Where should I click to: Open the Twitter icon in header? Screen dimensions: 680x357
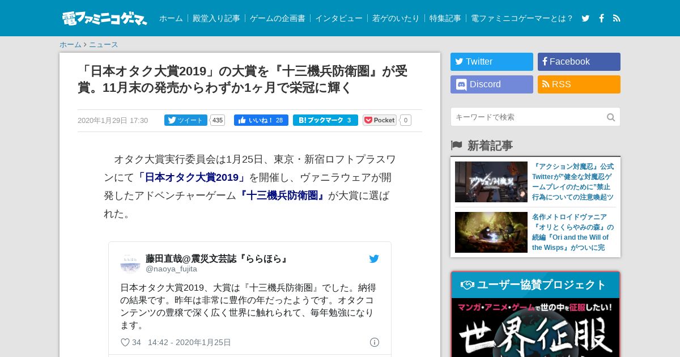tap(585, 18)
